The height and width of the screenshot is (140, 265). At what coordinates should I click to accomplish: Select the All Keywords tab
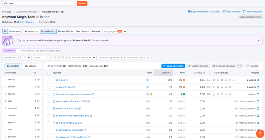pyautogui.click(x=31, y=31)
